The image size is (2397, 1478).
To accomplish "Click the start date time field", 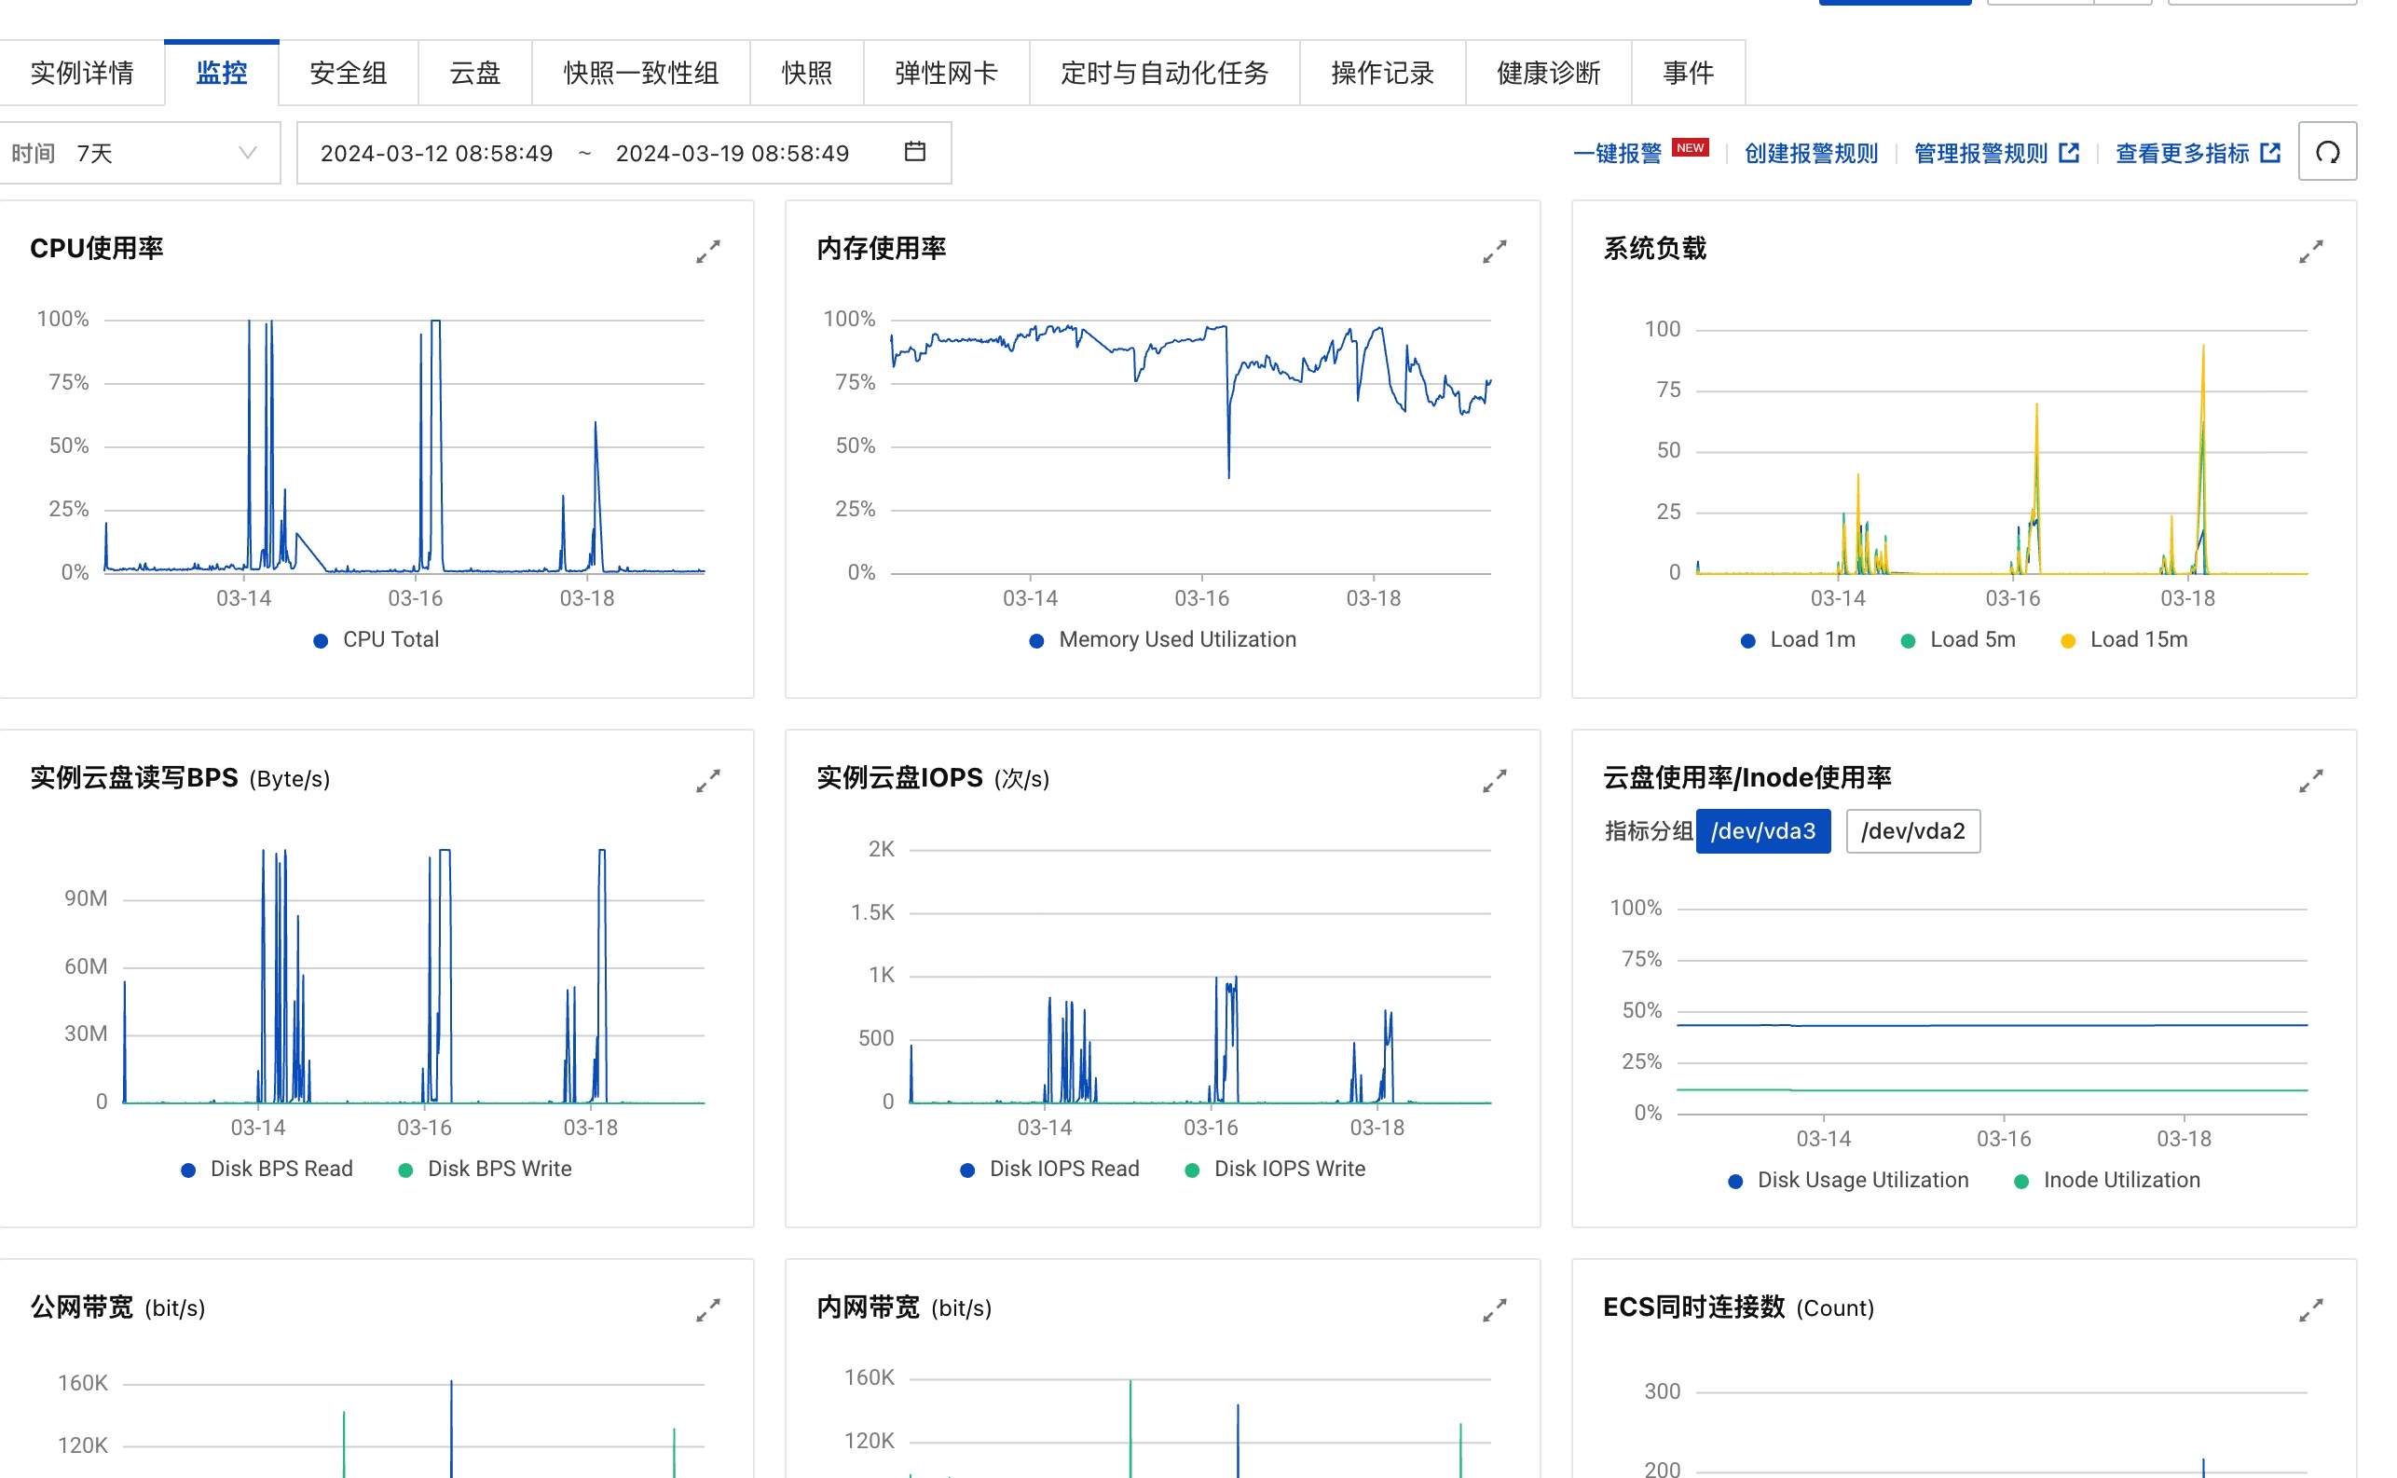I will point(436,154).
